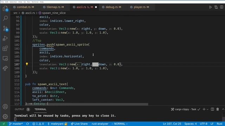Open the Terminal menu
Screen dimensions: 225x126
pos(35,2)
